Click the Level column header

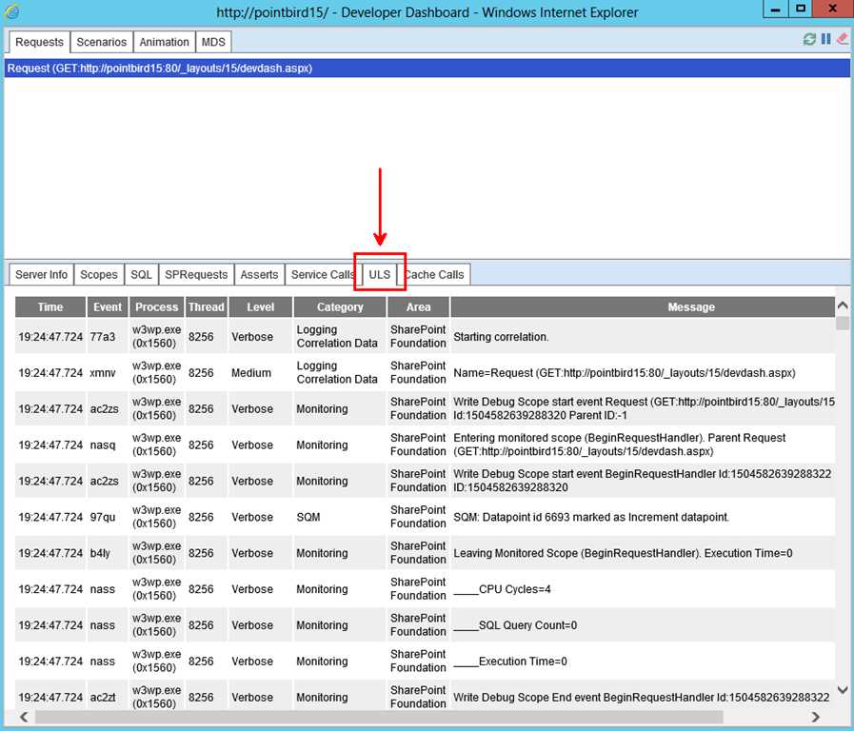260,307
